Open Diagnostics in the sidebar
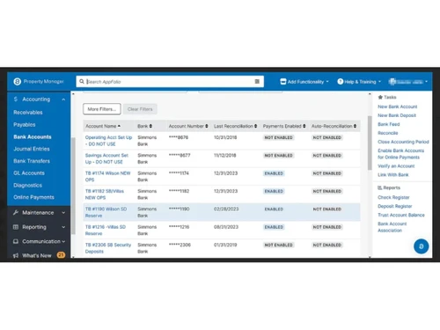The image size is (440, 330). 27,185
